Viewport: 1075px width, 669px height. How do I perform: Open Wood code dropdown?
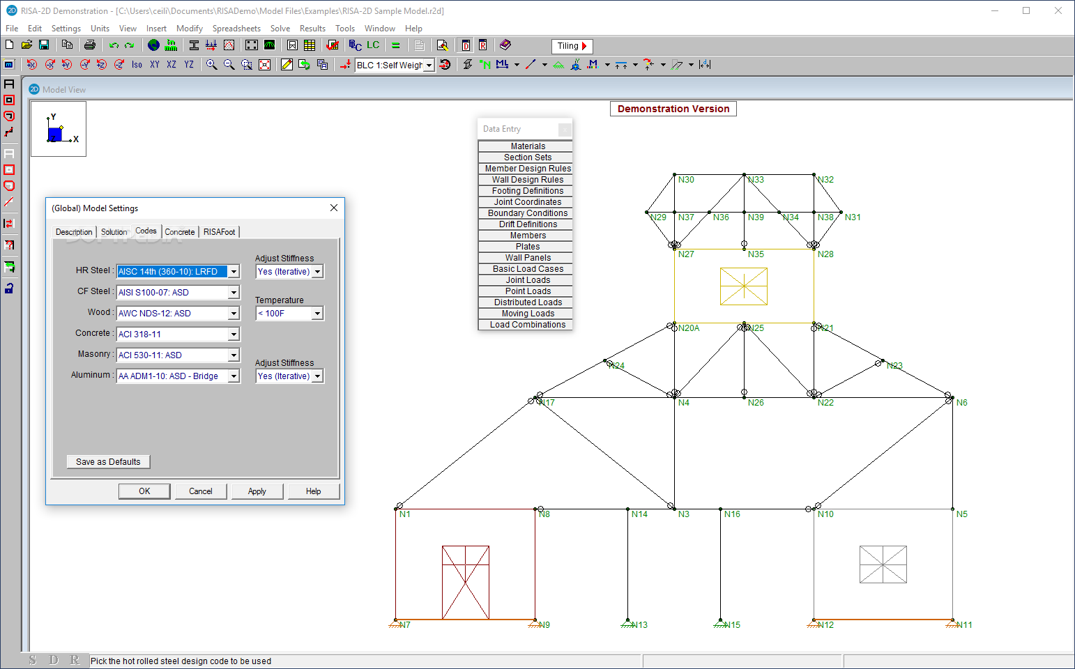[x=234, y=314]
